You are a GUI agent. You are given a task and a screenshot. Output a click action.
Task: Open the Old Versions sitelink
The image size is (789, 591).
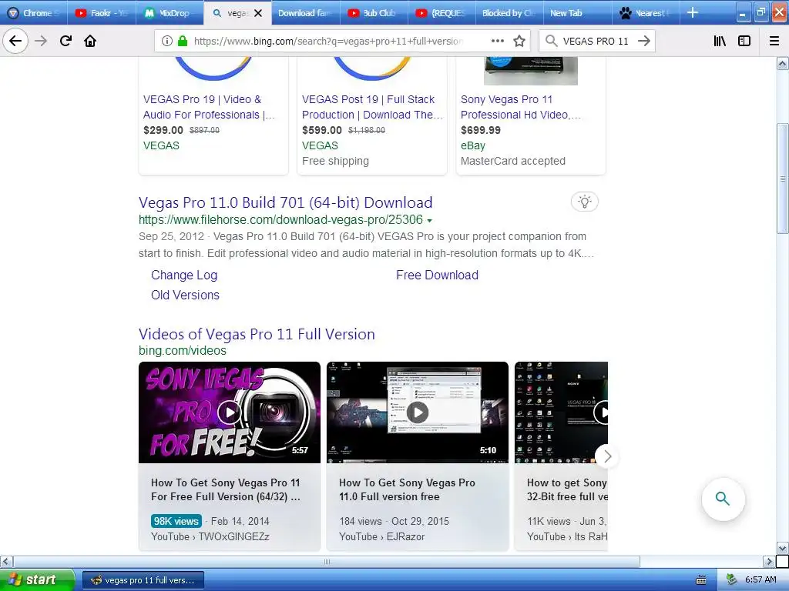click(x=185, y=295)
